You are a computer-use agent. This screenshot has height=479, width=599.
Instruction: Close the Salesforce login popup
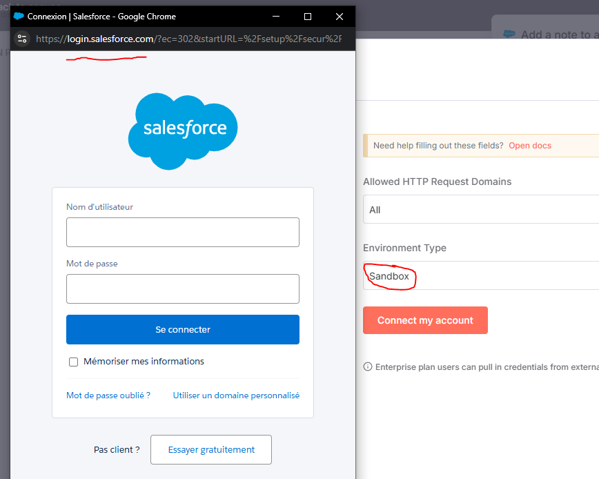tap(339, 17)
